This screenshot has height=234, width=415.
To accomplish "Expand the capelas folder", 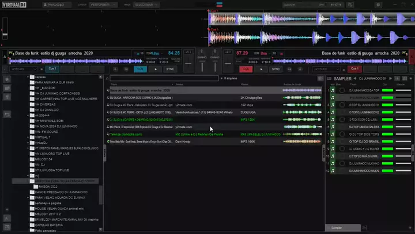I will tap(28, 77).
